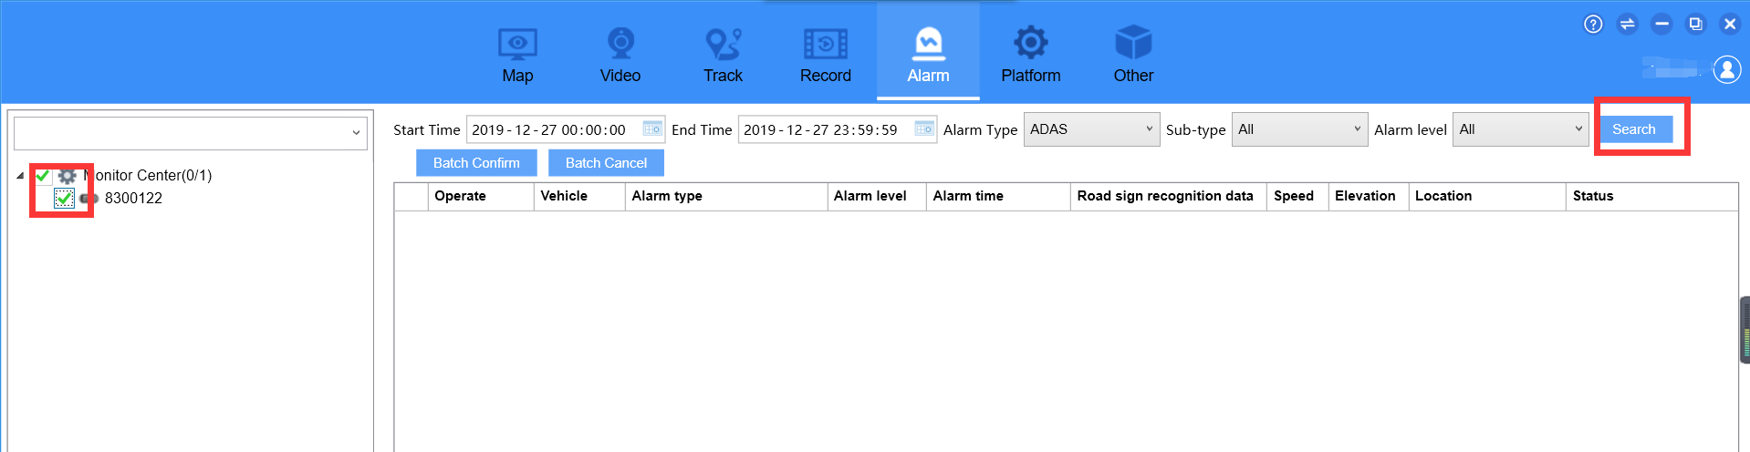The width and height of the screenshot is (1750, 452).
Task: Open the vehicle search combo box
Action: 190,133
